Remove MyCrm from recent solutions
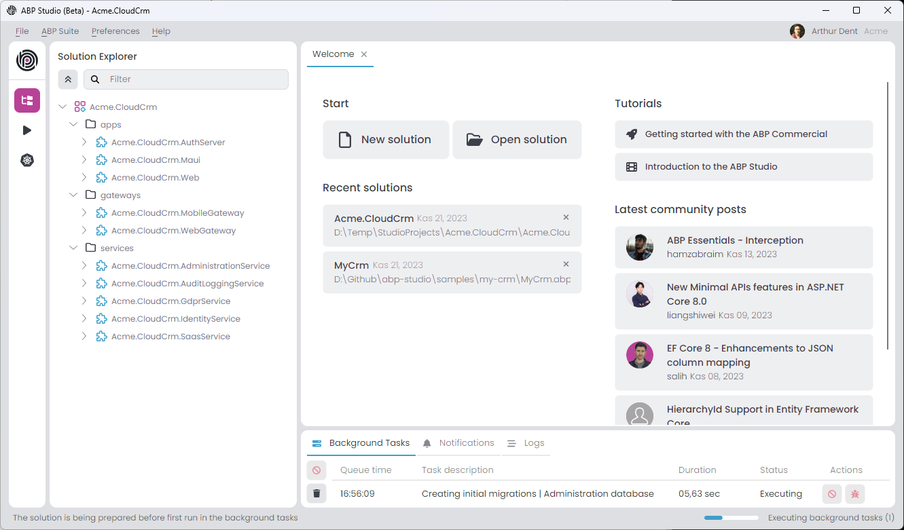The height and width of the screenshot is (530, 904). point(566,264)
